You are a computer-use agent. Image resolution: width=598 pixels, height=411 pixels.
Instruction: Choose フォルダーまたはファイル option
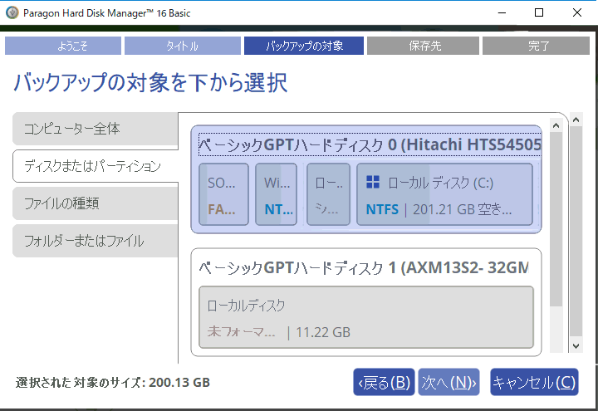pos(96,241)
